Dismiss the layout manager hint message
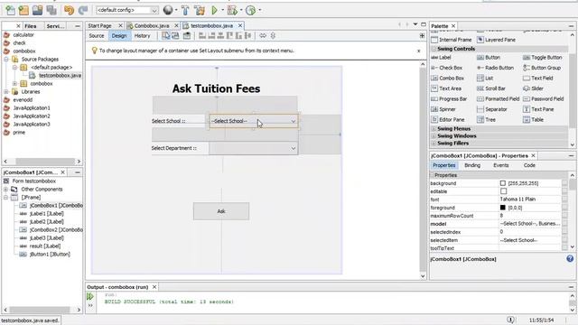 [419, 51]
